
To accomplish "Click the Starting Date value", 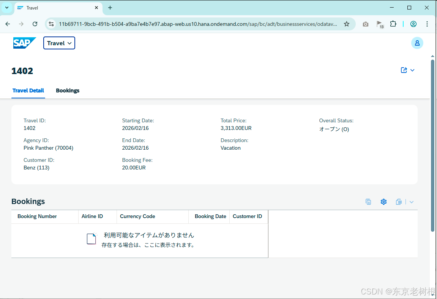I will coord(136,128).
